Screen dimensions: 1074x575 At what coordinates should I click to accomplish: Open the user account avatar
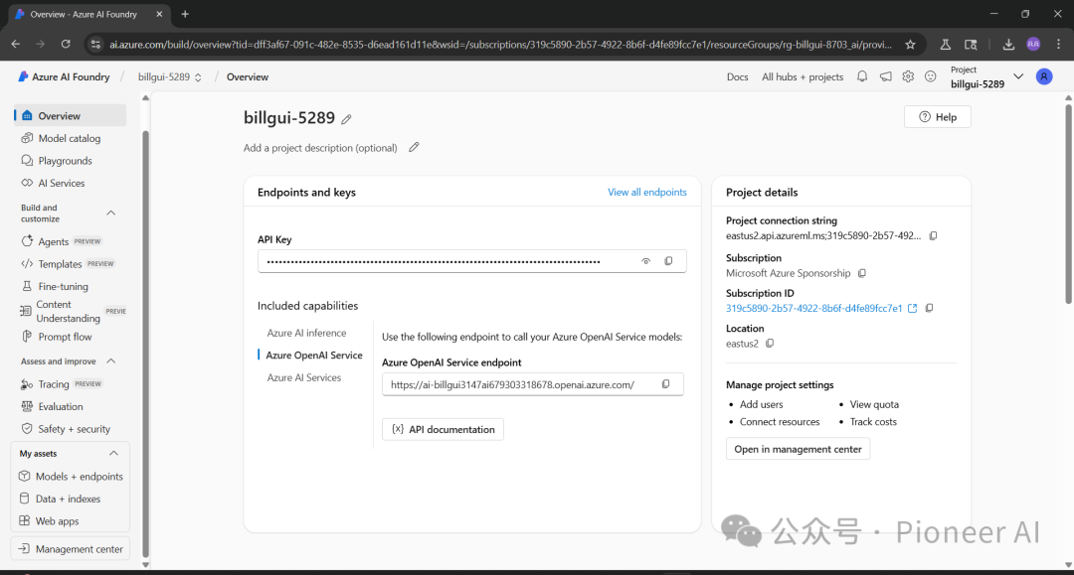click(x=1044, y=76)
